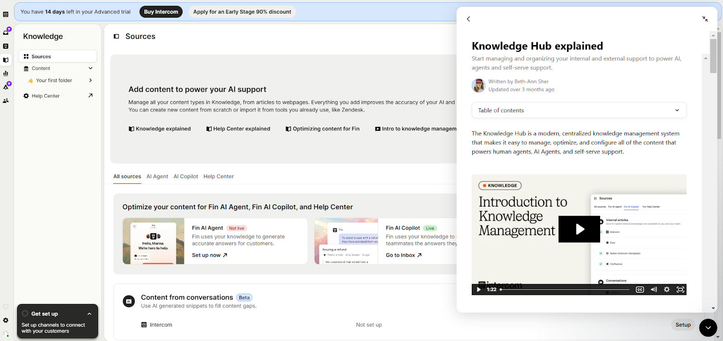Play the video from control bar
Viewport: 723px width, 341px height.
coord(479,290)
